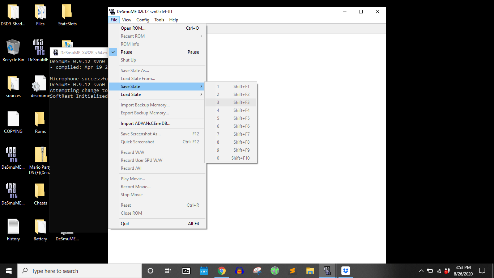This screenshot has width=494, height=278.
Task: Save state to slot 2 (Shift+F2)
Action: 231,94
